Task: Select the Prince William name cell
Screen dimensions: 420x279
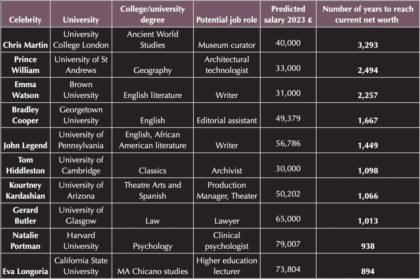Action: pyautogui.click(x=26, y=65)
